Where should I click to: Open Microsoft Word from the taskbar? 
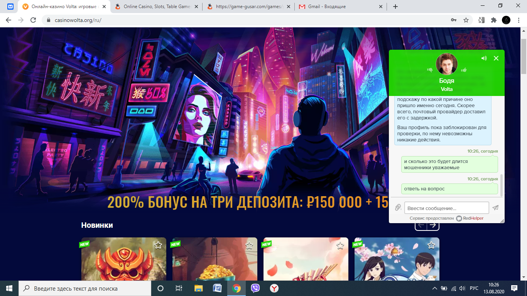[x=217, y=288]
